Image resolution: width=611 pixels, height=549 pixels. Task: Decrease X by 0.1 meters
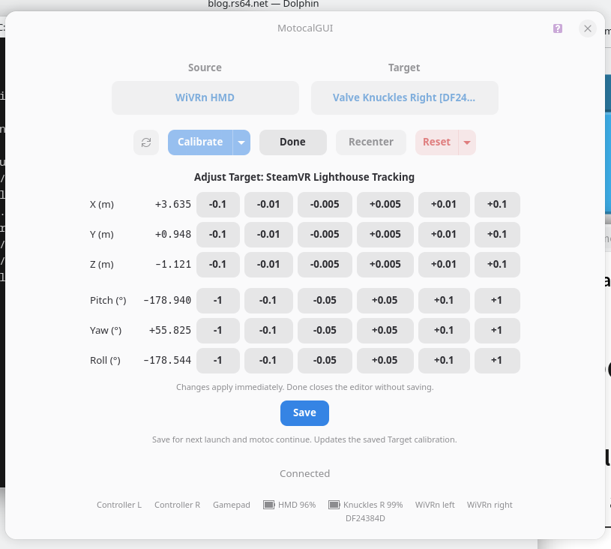click(x=218, y=205)
